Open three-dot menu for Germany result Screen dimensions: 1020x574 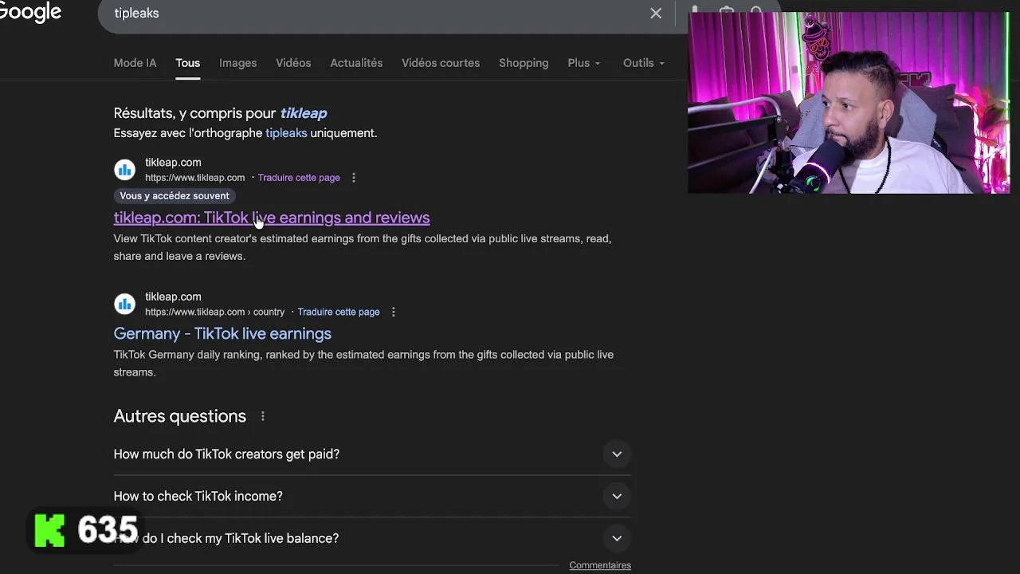(x=393, y=312)
